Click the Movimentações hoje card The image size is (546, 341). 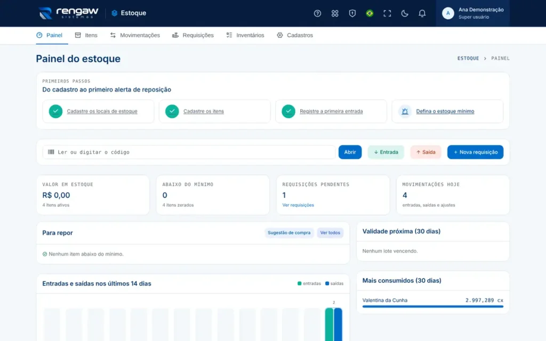453,195
